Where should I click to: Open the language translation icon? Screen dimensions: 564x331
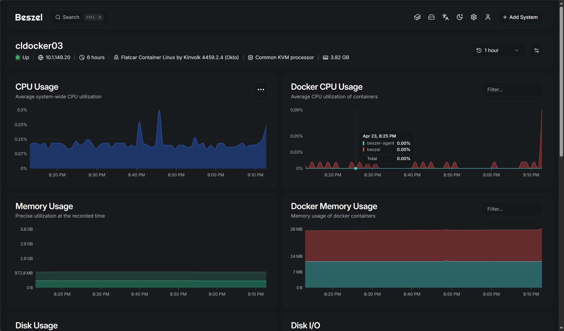(445, 17)
